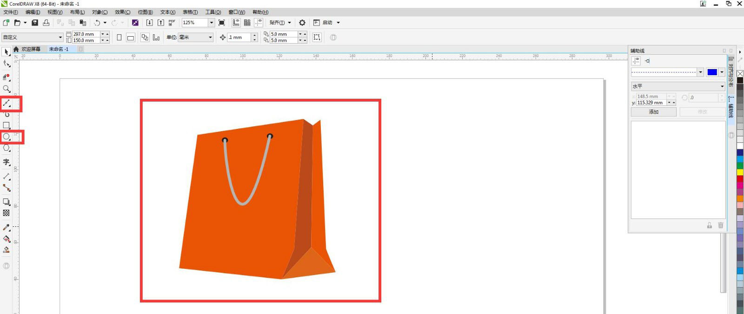744x314 pixels.
Task: Select the Connector tool
Action: pos(7,188)
